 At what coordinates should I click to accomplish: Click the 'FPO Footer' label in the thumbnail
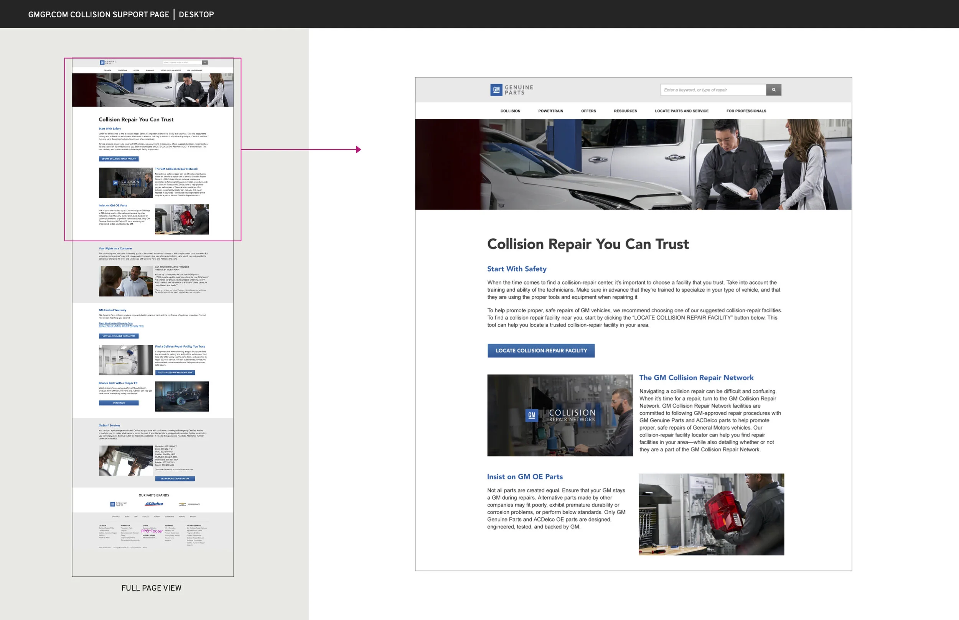pyautogui.click(x=152, y=531)
